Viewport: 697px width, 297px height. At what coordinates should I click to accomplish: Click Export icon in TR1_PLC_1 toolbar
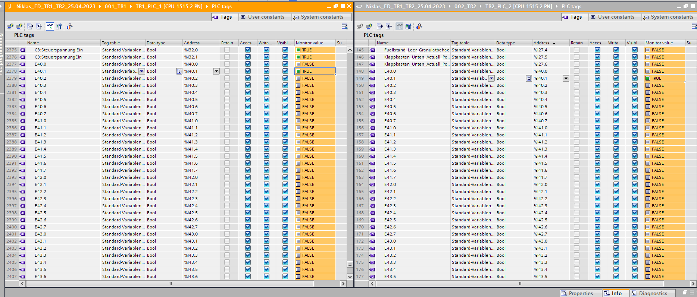pos(30,26)
